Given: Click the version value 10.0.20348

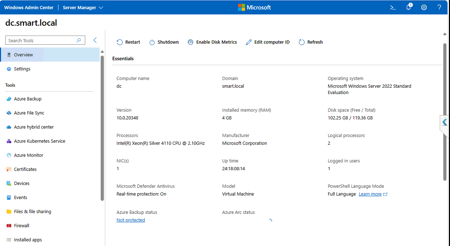Looking at the screenshot, I should (127, 118).
